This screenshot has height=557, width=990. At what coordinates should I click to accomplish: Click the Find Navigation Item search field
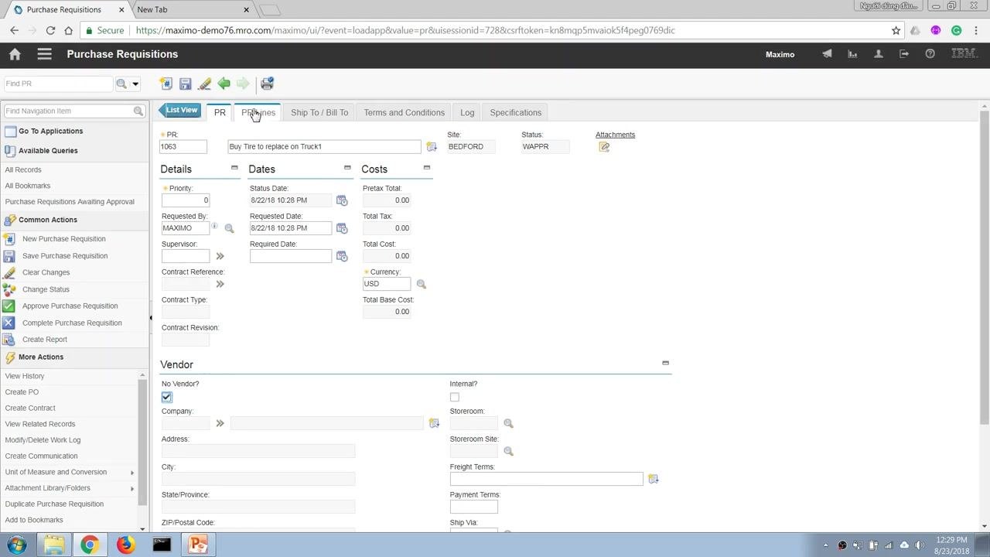[x=68, y=111]
